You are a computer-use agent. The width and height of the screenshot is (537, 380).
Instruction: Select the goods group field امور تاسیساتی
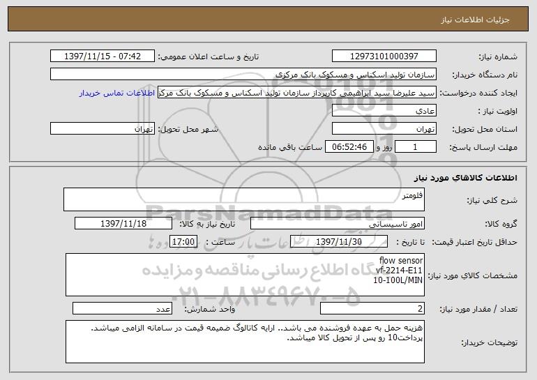[338, 223]
